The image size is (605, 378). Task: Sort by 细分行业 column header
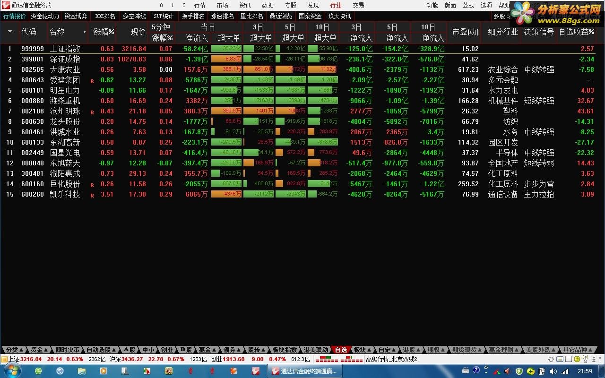(x=503, y=32)
